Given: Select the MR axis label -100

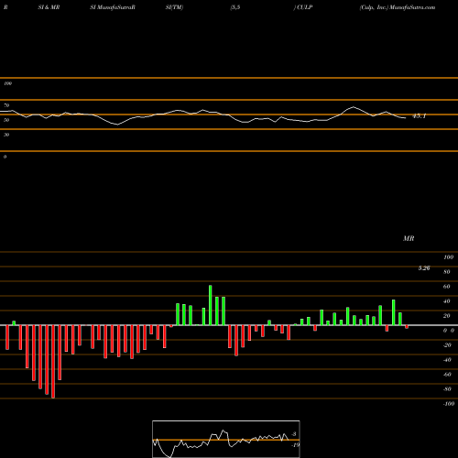Looking at the screenshot, I should pos(449,404).
